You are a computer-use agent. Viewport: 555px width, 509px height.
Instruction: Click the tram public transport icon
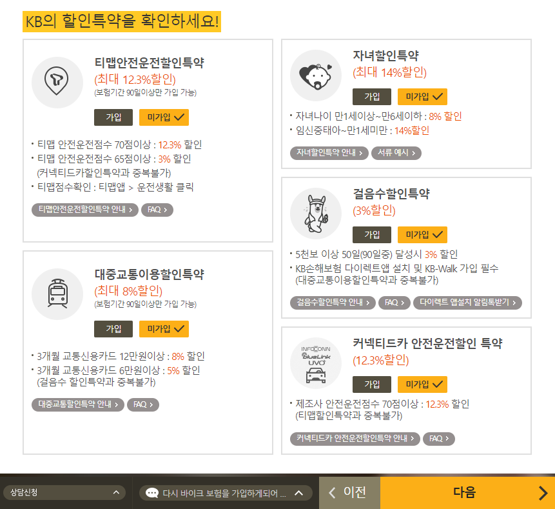click(x=57, y=294)
